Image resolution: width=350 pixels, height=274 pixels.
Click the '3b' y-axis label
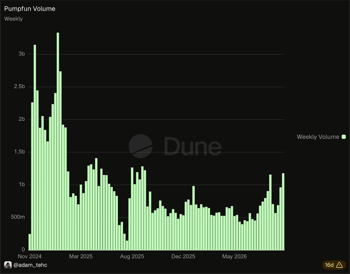22,54
